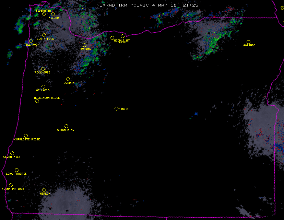This screenshot has height=220, width=284.
Task: Click the Tumalo station circle marker
Action: point(116,109)
